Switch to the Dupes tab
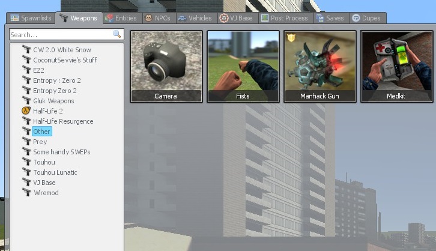 pos(368,18)
